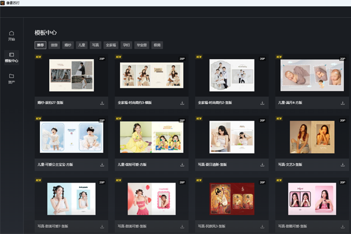Open the 写真-甜酷可爱 template thumbnail
Viewport: 351px width, 234px height.
pos(311,198)
